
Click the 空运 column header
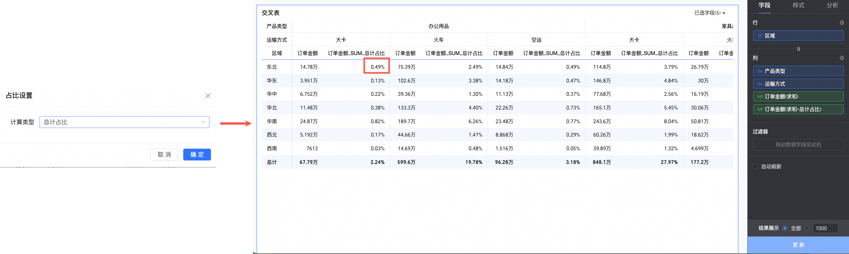click(x=536, y=40)
